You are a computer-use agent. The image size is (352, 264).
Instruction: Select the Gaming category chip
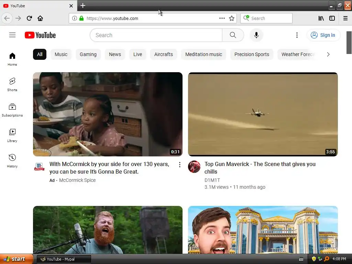88,54
